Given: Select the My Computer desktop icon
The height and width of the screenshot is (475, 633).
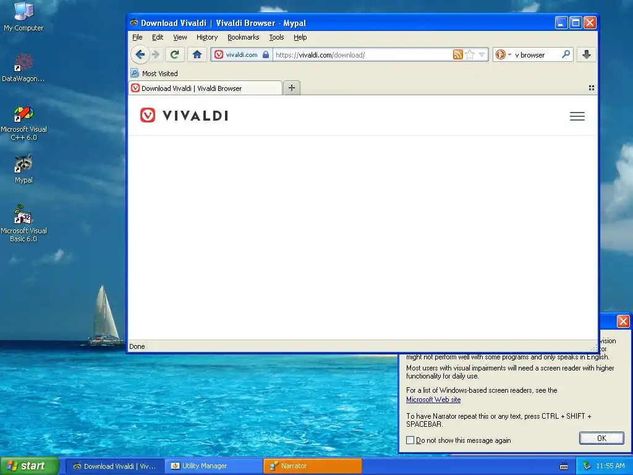Looking at the screenshot, I should coord(23,17).
